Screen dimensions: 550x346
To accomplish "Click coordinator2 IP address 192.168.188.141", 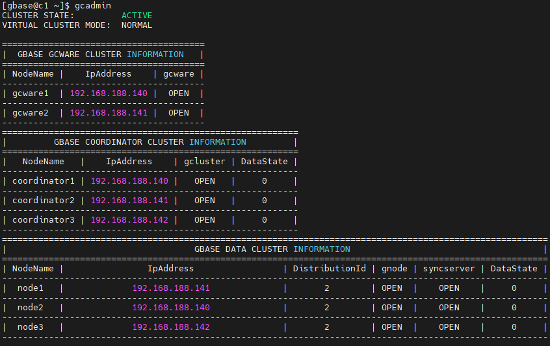I will coord(129,201).
